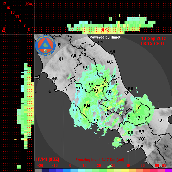The width and height of the screenshot is (172, 172).
Task: Select the FI city marker
Action: (60, 47)
